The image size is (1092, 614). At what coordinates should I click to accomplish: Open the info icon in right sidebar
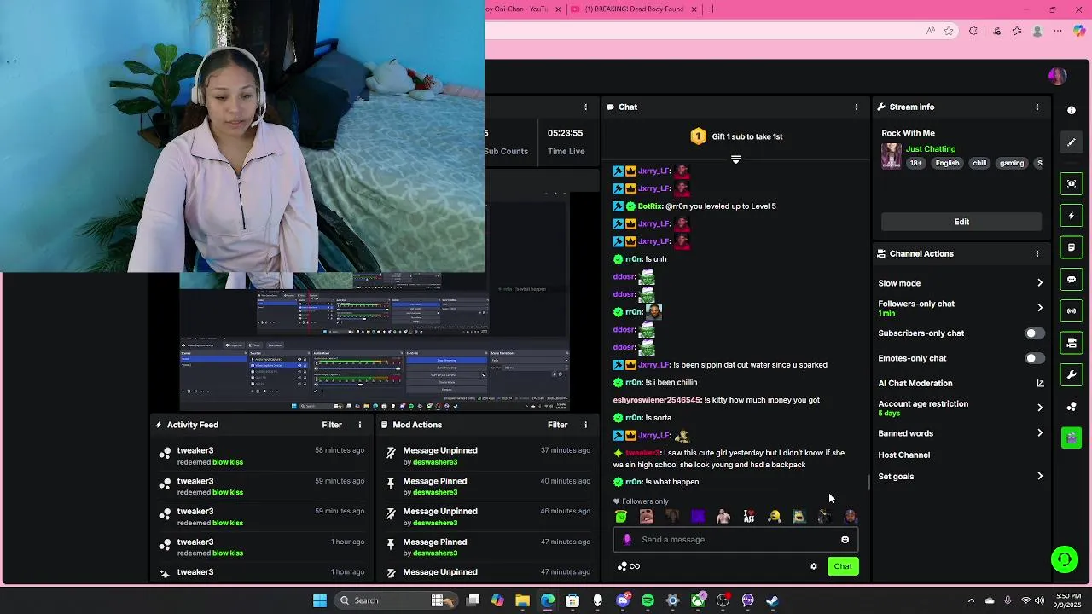[1072, 110]
